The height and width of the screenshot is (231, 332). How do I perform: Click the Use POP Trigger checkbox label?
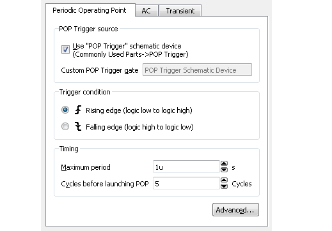coord(130,50)
